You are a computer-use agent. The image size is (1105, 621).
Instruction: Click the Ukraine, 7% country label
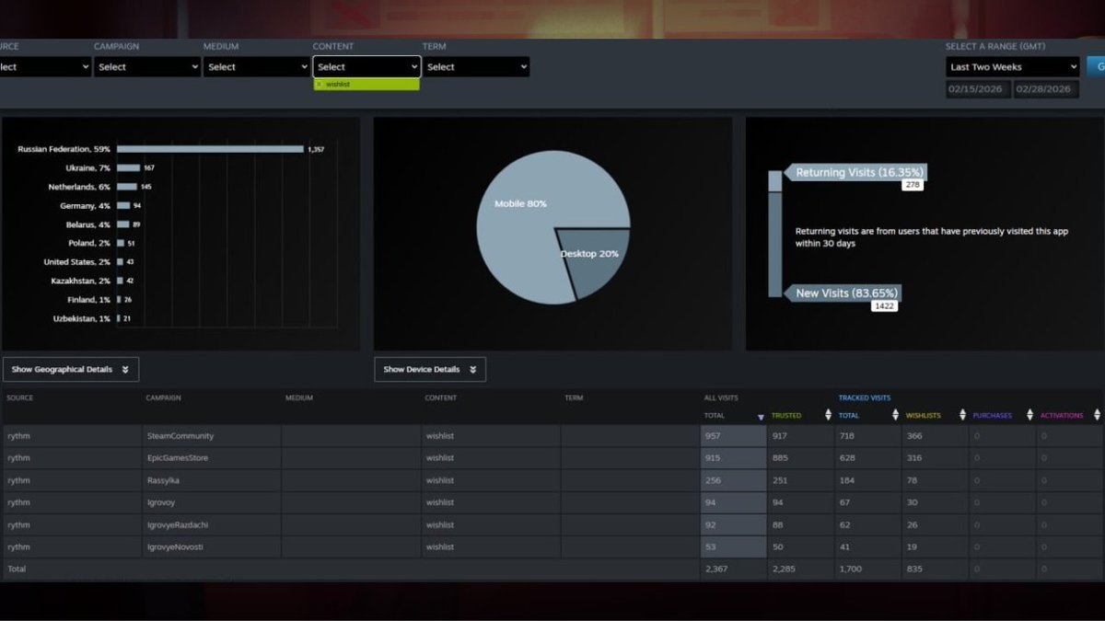87,167
